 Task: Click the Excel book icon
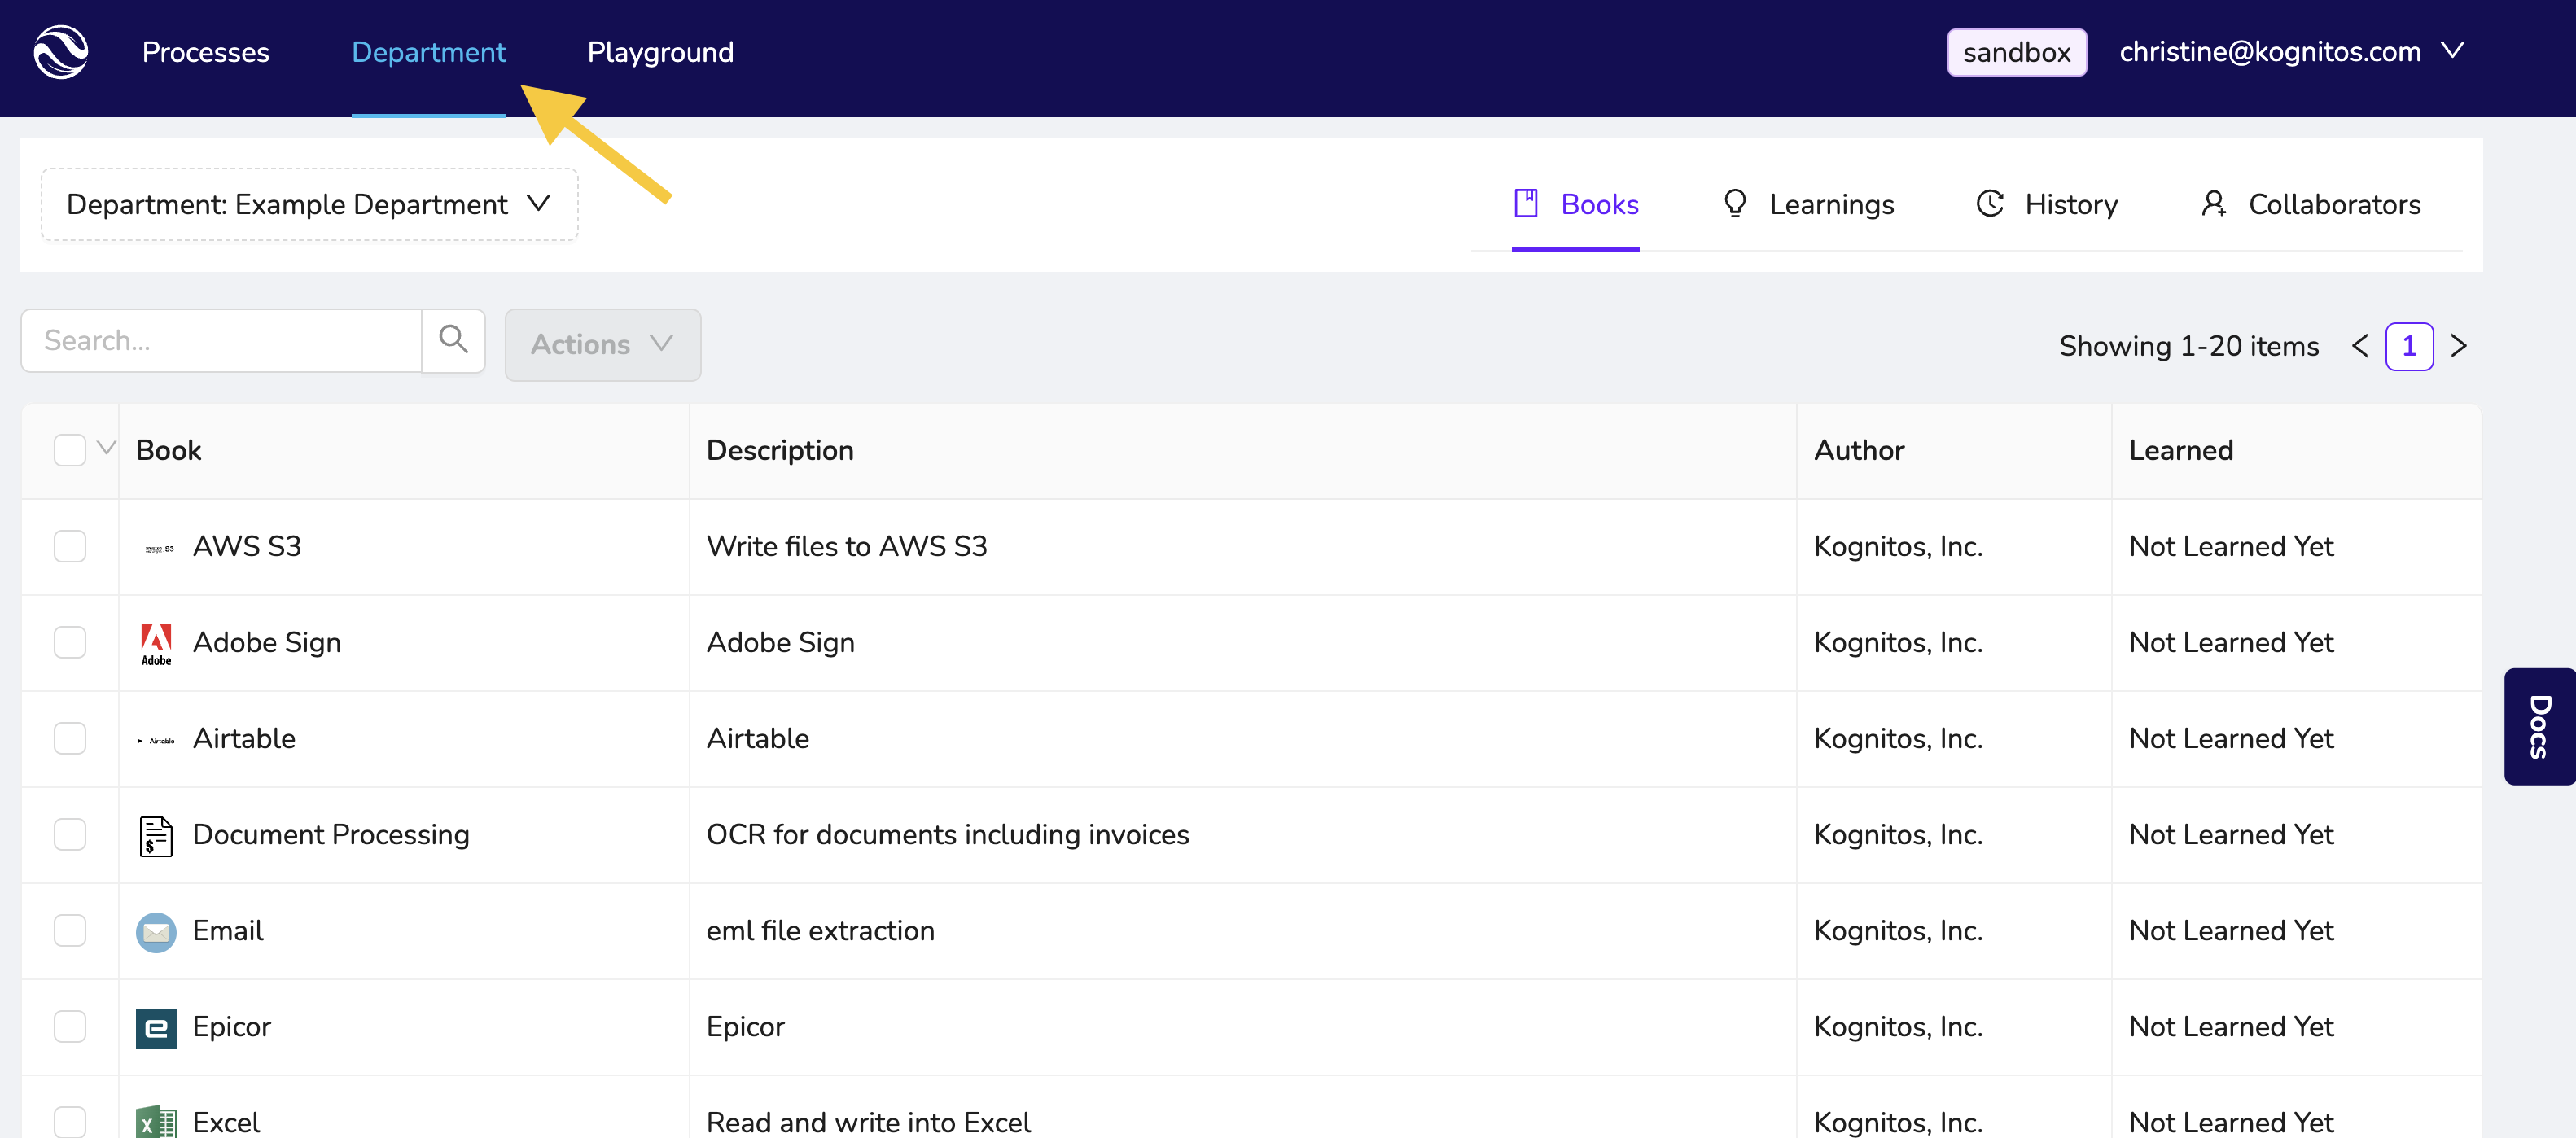(x=156, y=1122)
